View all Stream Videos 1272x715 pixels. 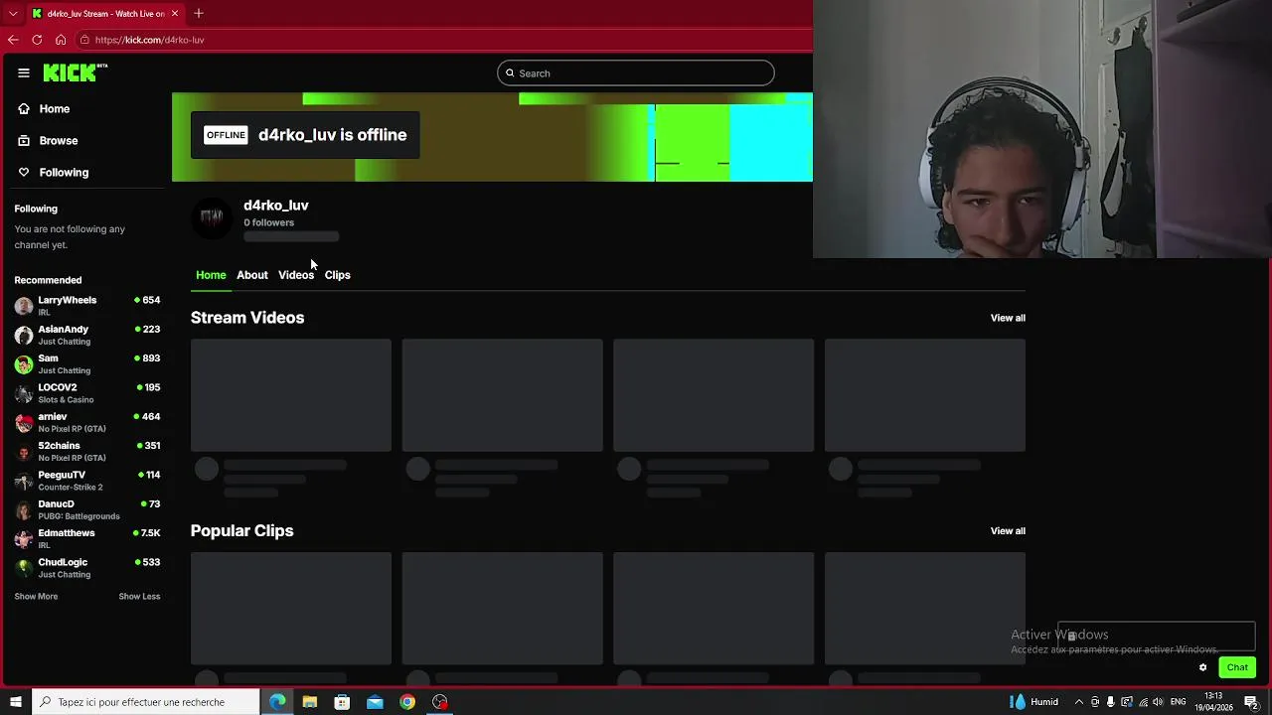(x=1008, y=318)
